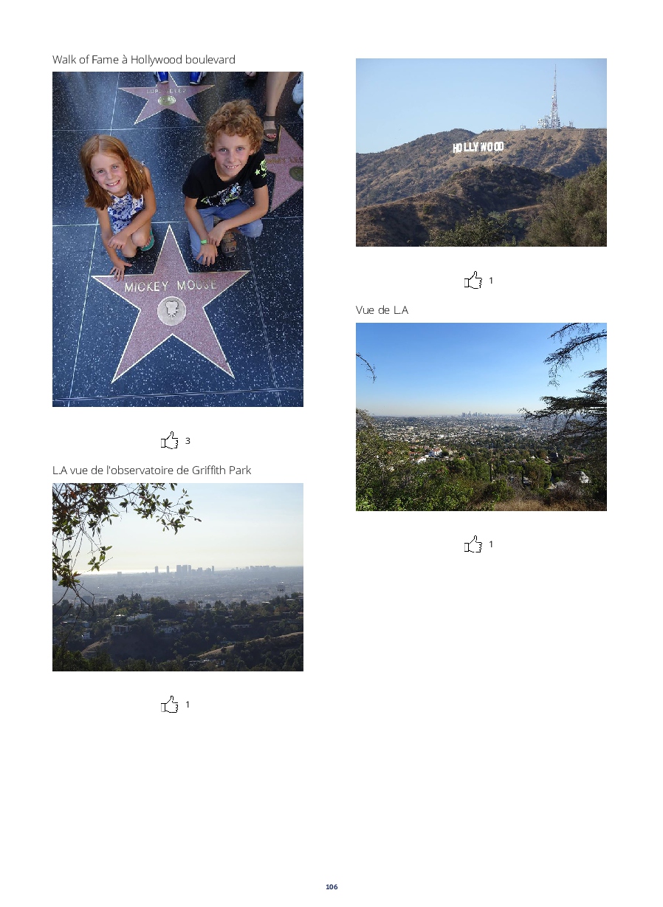The width and height of the screenshot is (663, 907).
Task: Open the Walk of Fame children photo
Action: click(x=178, y=239)
